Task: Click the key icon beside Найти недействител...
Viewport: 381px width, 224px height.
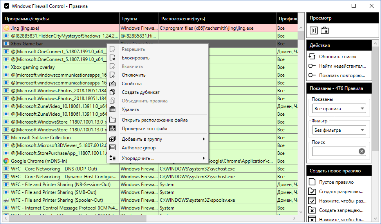Action: (312, 66)
